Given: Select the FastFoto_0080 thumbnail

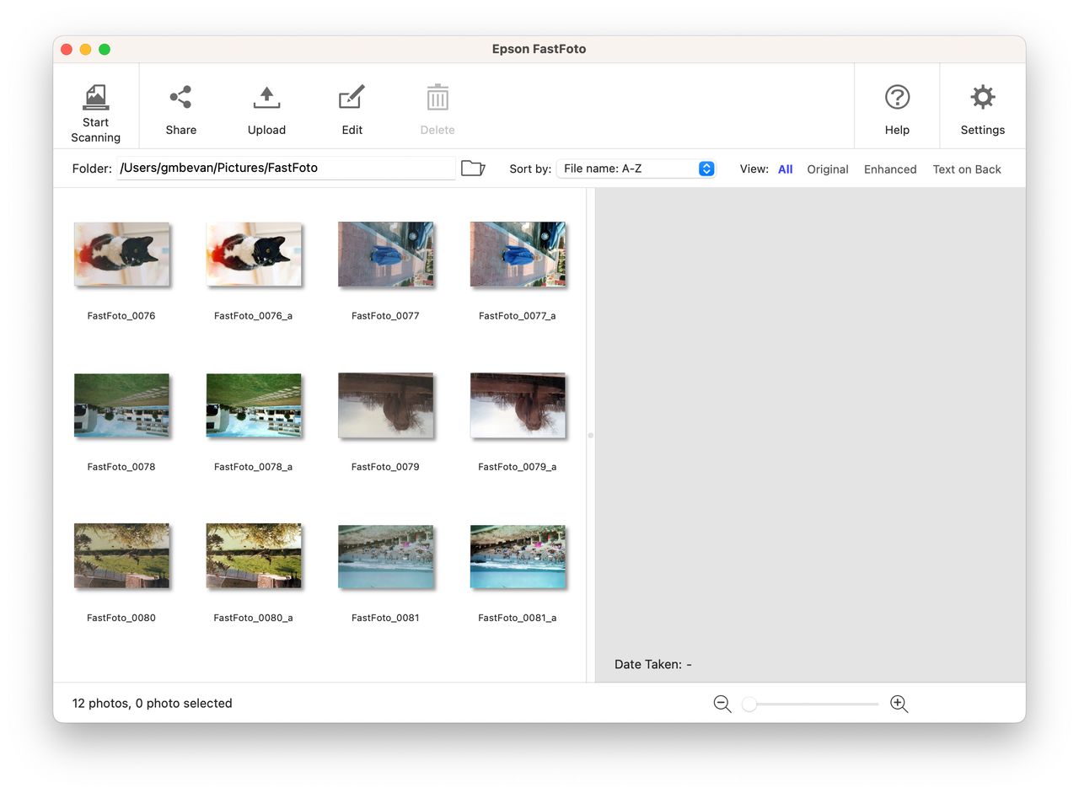Looking at the screenshot, I should 121,555.
